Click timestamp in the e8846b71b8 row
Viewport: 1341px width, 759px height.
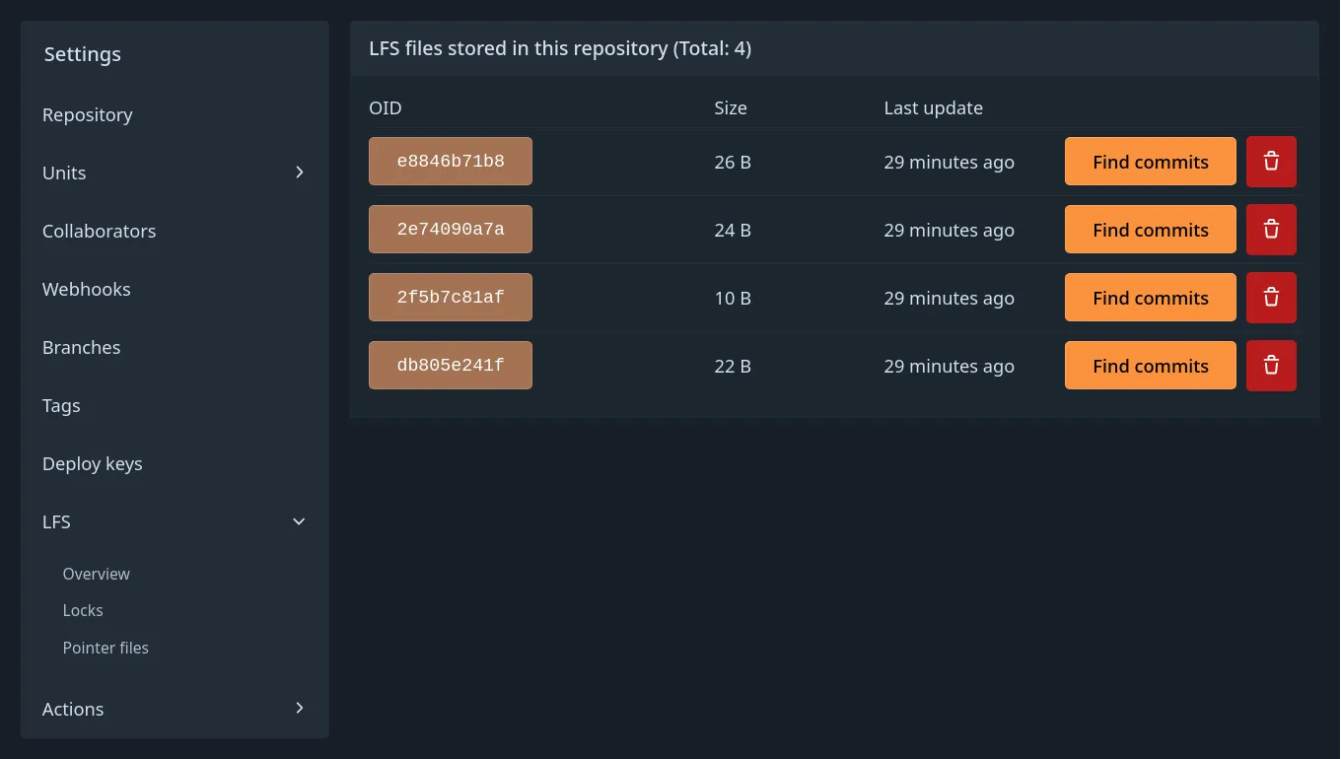pos(950,162)
